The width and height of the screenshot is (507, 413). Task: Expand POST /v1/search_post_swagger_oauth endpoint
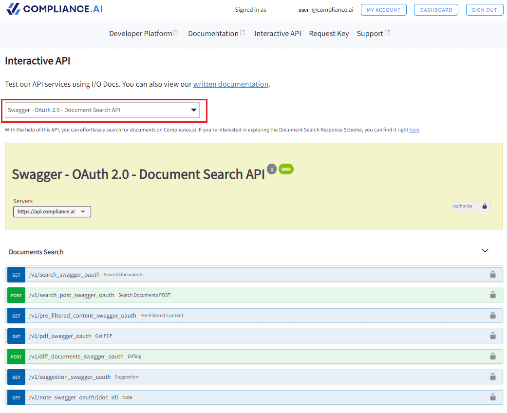click(254, 295)
